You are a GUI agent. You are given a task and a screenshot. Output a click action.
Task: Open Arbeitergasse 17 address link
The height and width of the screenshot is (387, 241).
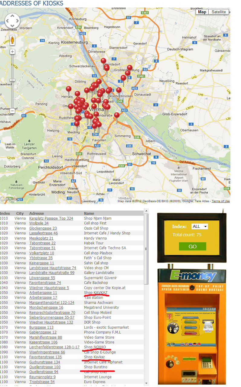43,298
